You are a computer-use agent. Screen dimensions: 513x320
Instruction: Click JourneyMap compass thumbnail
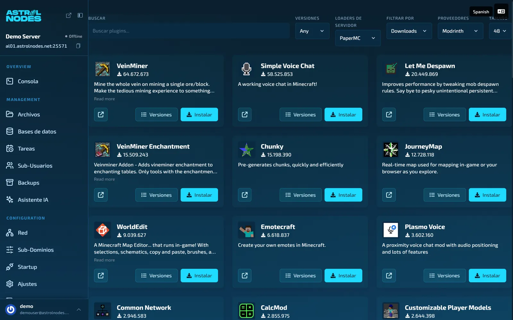pyautogui.click(x=391, y=150)
